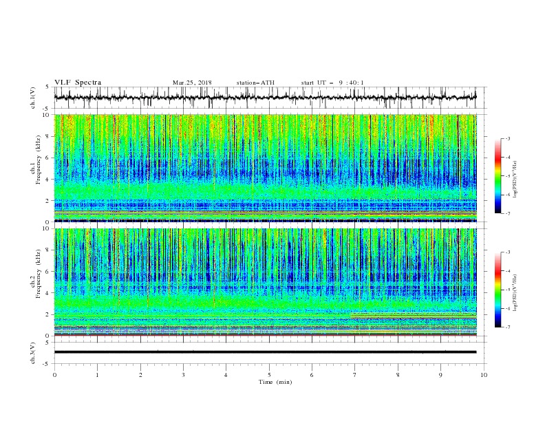Click the ch.2 'Frequency (kHz)' axis label
The width and height of the screenshot is (545, 421).
click(x=39, y=274)
